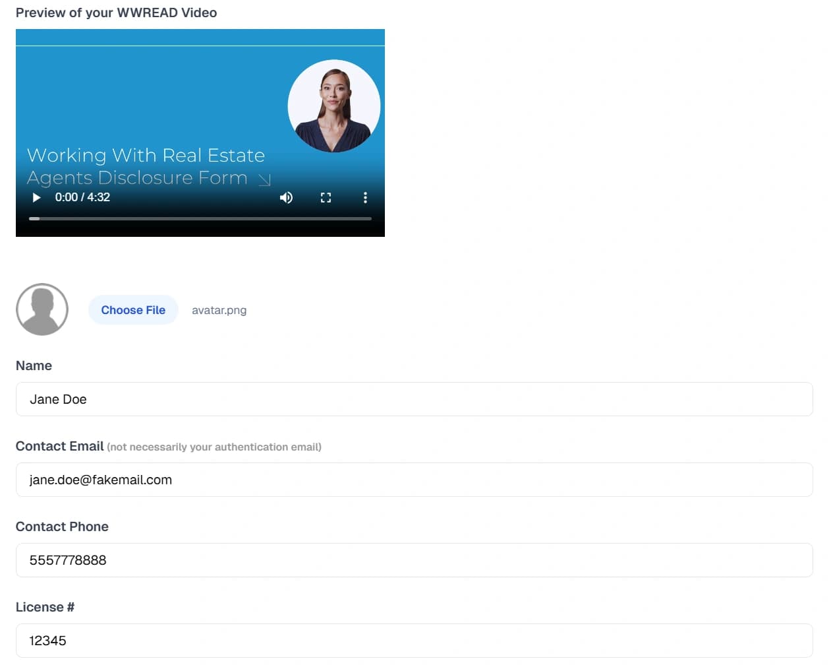Play the WWREAD preview video
The width and height of the screenshot is (833, 665).
pos(36,197)
